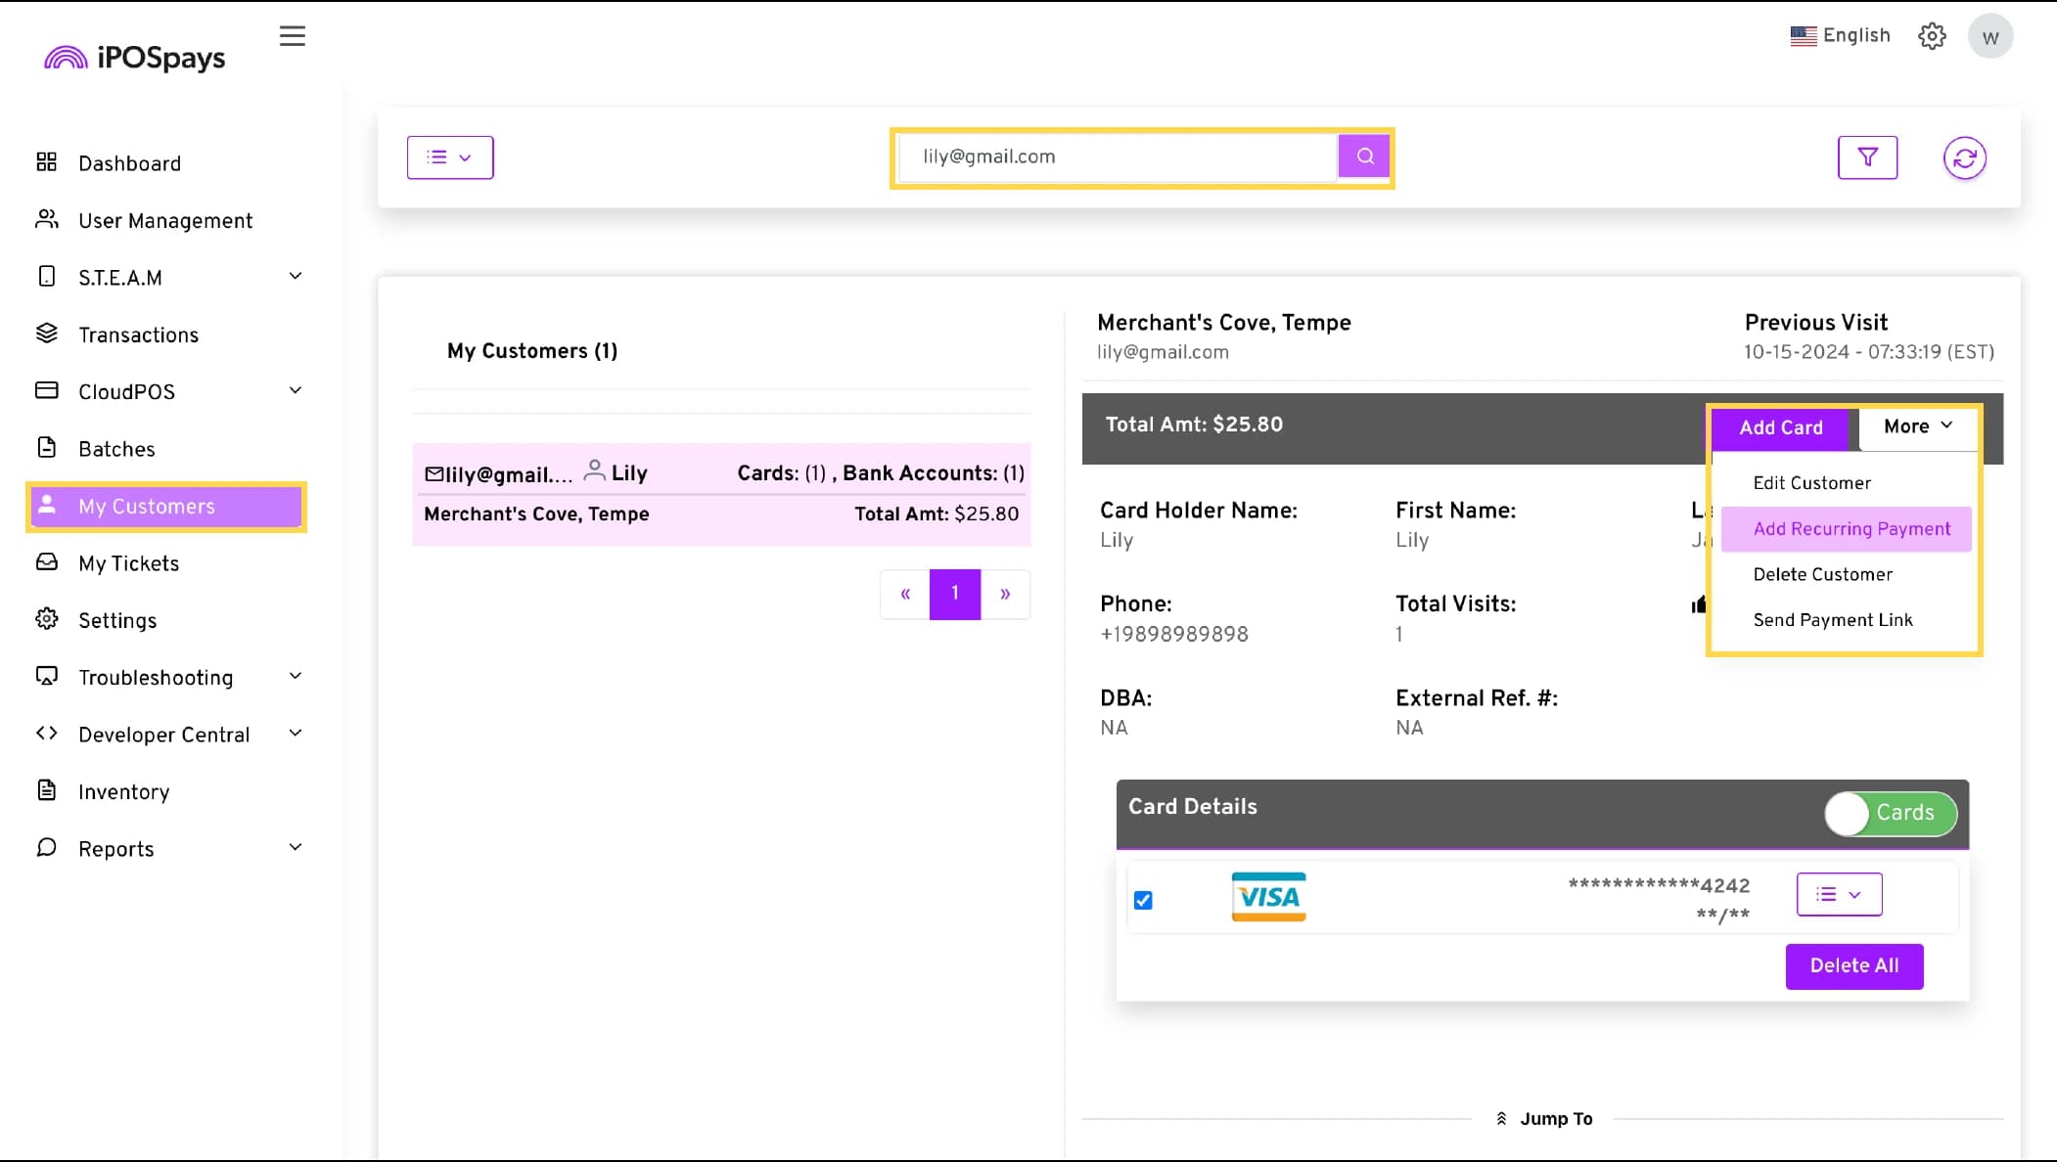Click the Add Card button
The width and height of the screenshot is (2057, 1162).
click(x=1781, y=427)
